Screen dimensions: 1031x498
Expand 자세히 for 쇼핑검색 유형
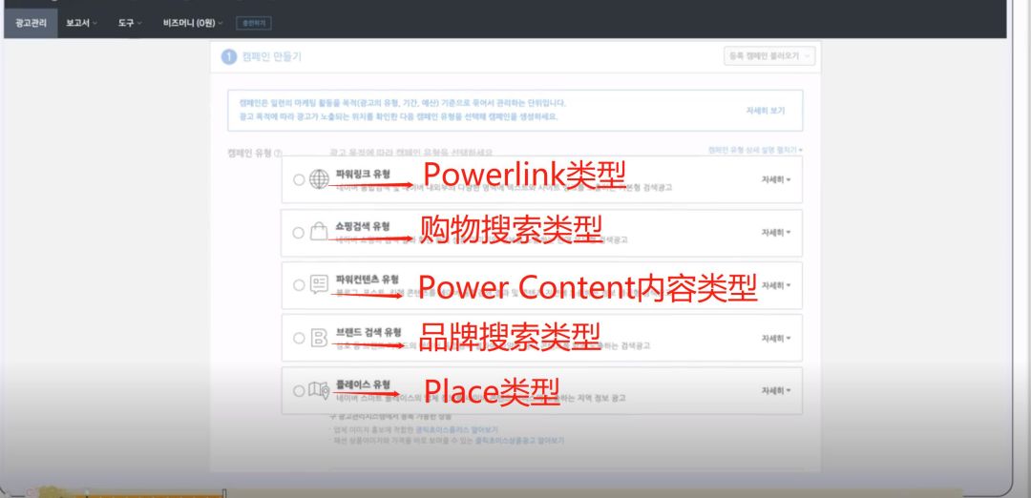776,233
